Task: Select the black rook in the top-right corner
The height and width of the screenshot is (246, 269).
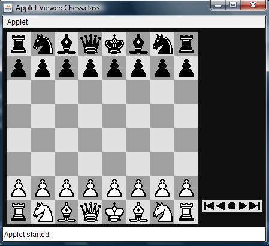Action: [186, 44]
